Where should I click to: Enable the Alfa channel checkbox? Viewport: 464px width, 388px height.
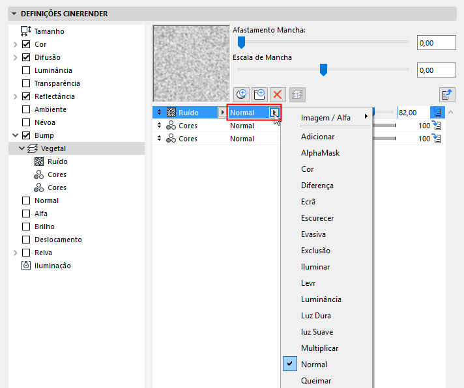(x=26, y=214)
